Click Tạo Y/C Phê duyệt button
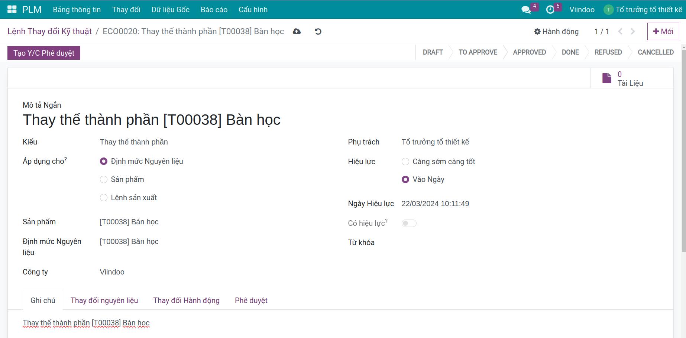 coord(44,53)
